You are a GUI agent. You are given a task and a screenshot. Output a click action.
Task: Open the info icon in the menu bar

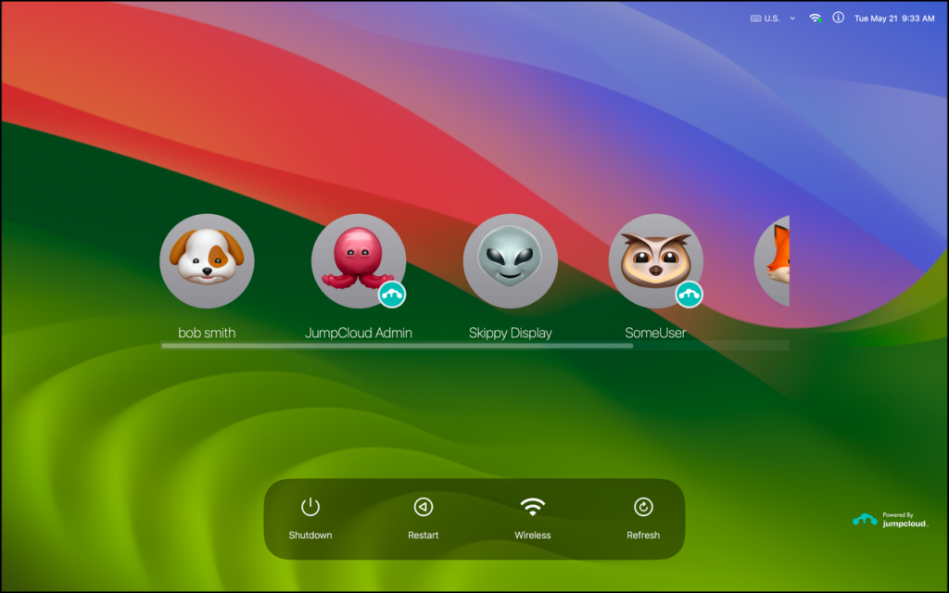coord(839,18)
